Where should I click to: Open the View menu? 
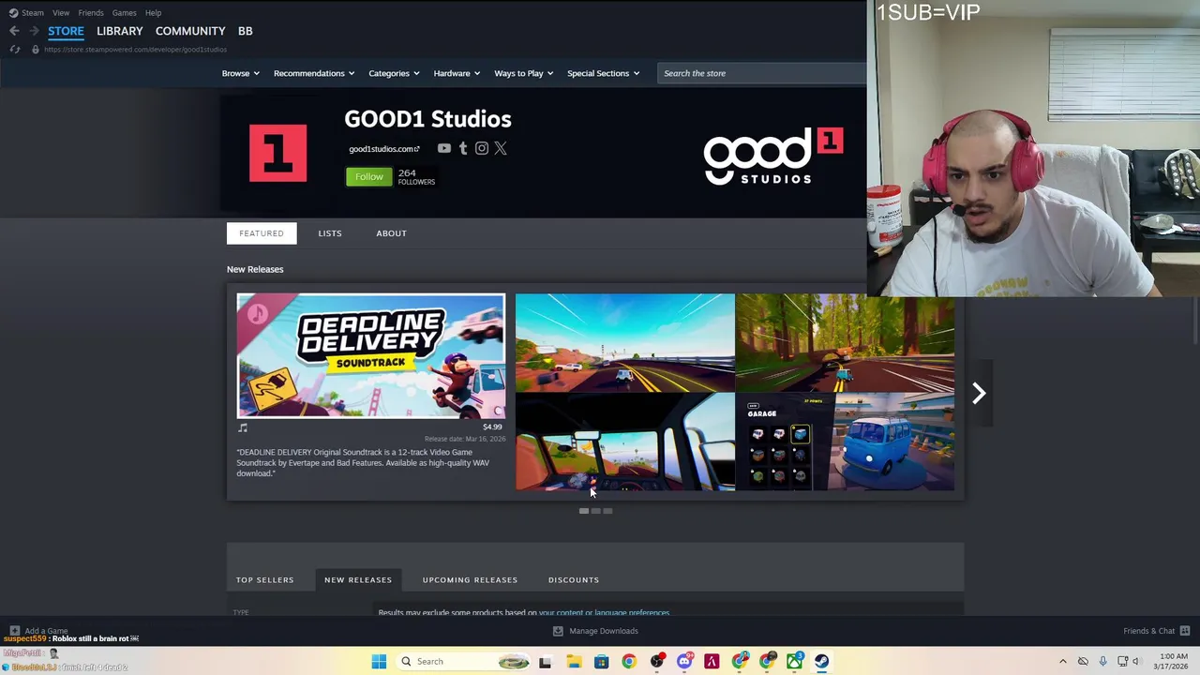(61, 12)
